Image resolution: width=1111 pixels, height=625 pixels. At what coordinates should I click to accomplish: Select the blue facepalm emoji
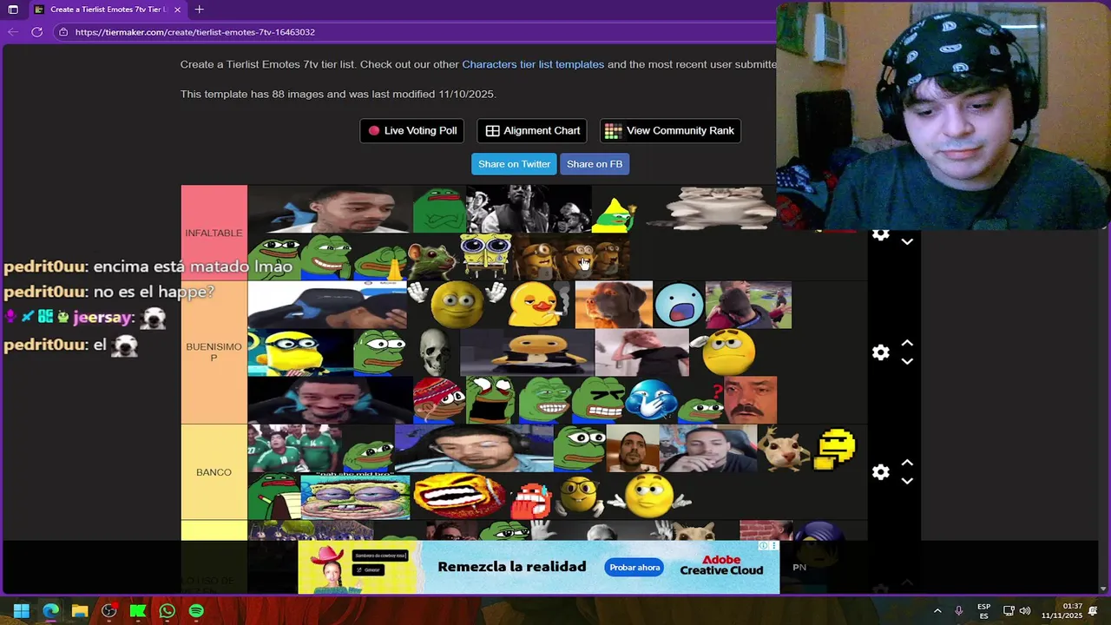[652, 400]
